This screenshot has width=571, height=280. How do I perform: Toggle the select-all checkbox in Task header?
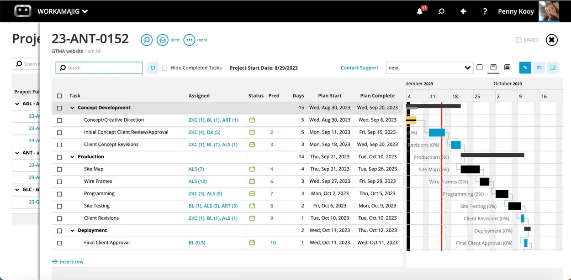(x=59, y=96)
